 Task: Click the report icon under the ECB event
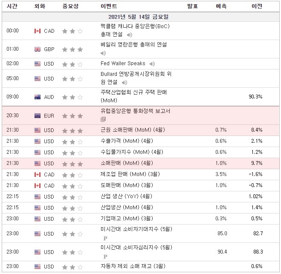[x=103, y=120]
